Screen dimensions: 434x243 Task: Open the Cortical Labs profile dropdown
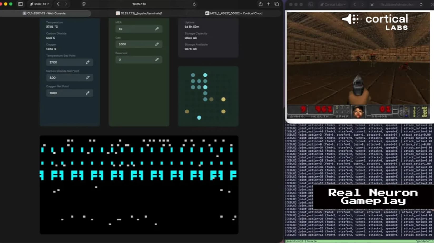coord(333,4)
